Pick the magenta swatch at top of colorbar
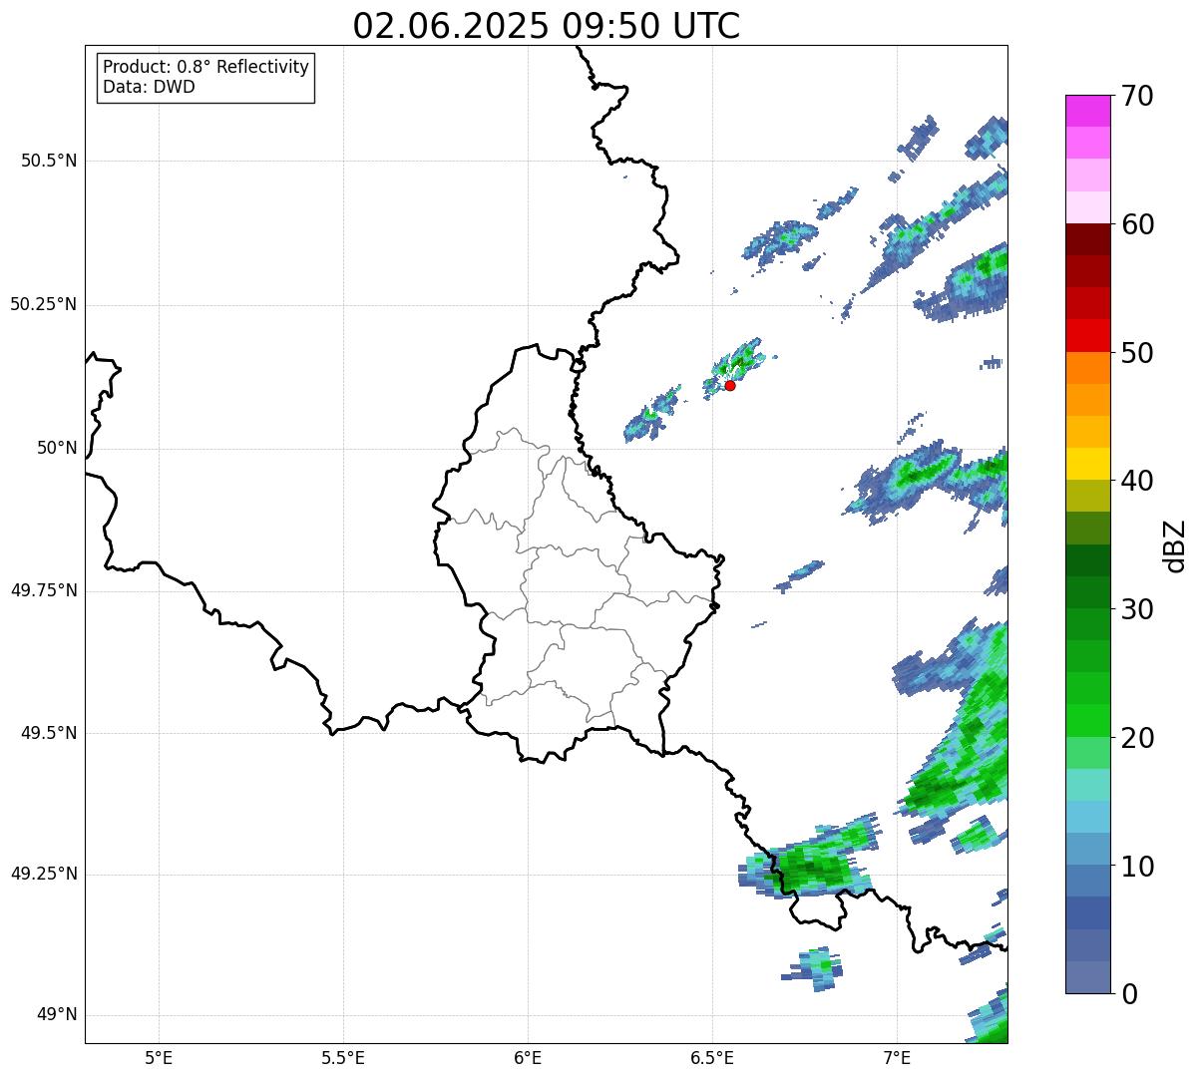The image size is (1199, 1078). [x=1087, y=111]
